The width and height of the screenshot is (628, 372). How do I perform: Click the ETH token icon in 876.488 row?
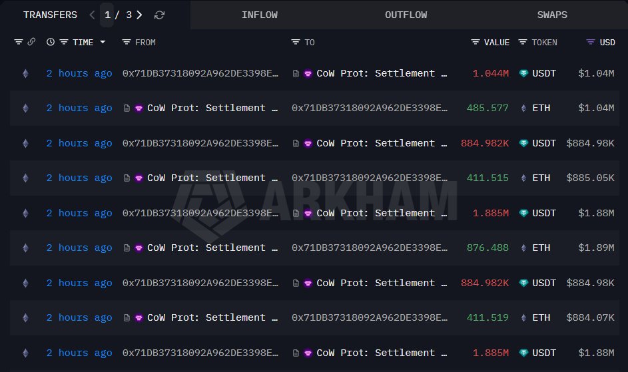click(x=523, y=248)
